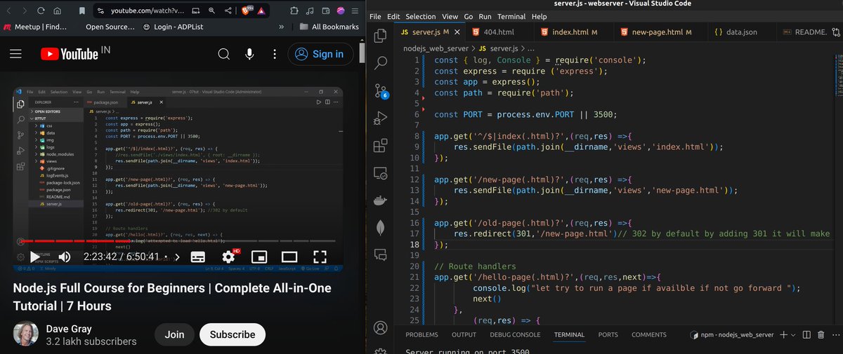
Task: Toggle theater mode on video
Action: point(289,257)
